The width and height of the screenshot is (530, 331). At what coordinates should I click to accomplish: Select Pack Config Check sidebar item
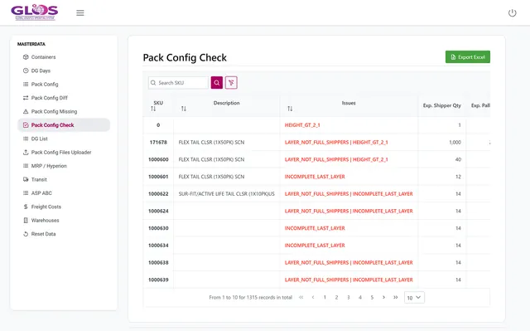point(64,125)
